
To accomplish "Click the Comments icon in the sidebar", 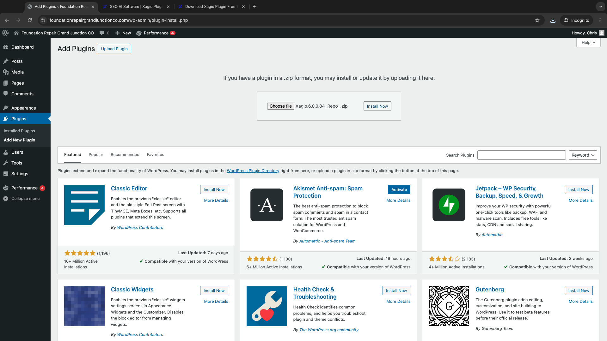I will point(6,94).
